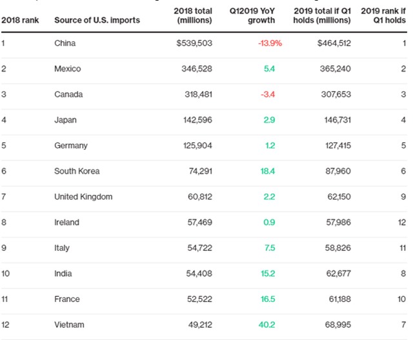The image size is (413, 340).
Task: Click Canada's -3.4 growth figure
Action: click(x=268, y=94)
